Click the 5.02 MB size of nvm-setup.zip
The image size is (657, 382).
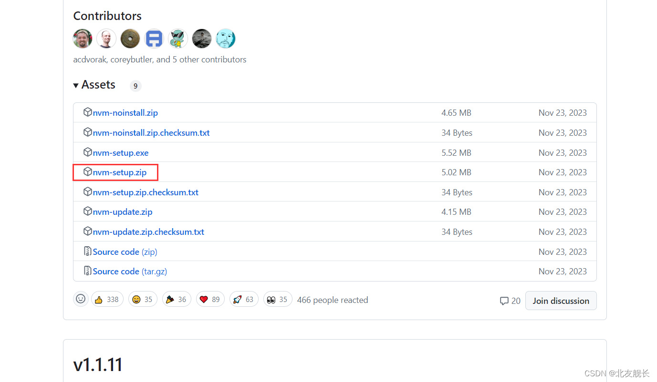tap(456, 172)
